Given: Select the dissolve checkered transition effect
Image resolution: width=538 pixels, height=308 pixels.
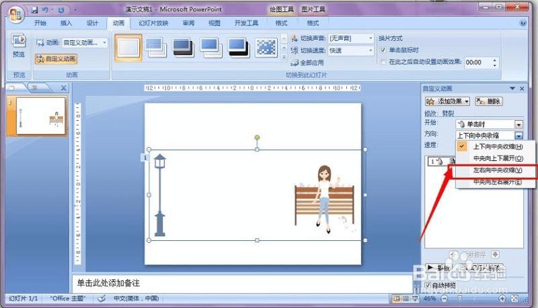Looking at the screenshot, I should tap(266, 48).
